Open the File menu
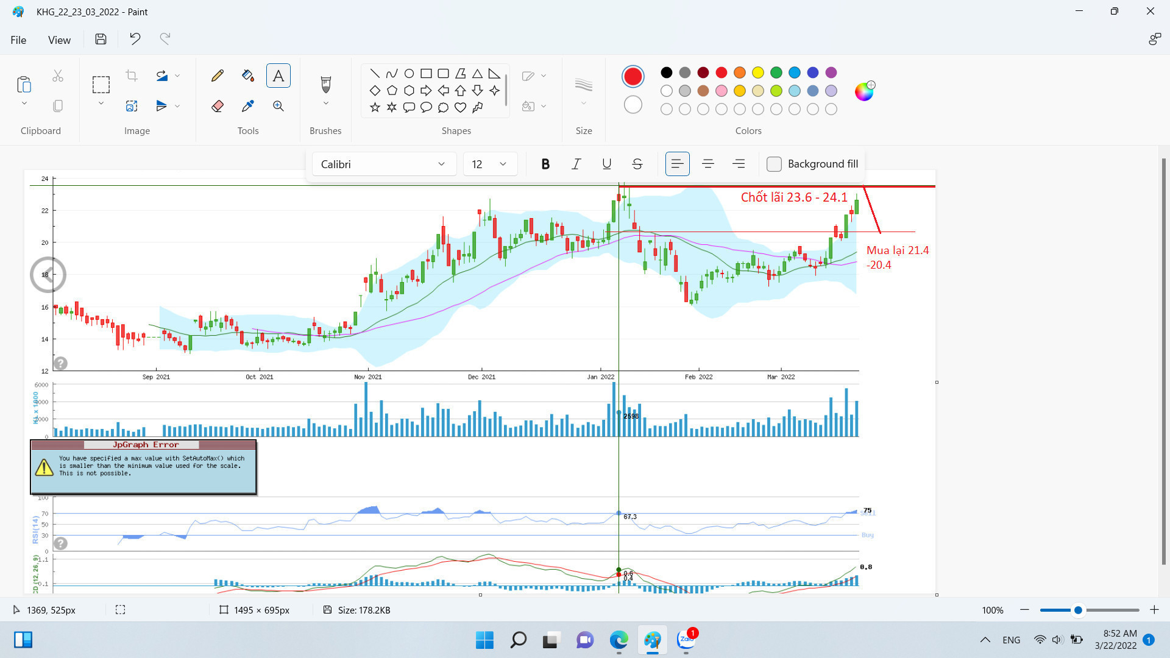This screenshot has height=658, width=1170. click(18, 40)
